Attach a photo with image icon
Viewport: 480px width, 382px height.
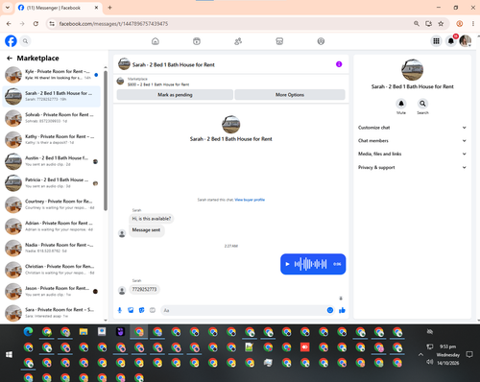coord(131,310)
